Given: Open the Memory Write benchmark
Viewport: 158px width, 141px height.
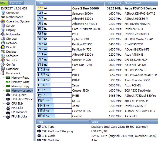Looking at the screenshot, I should click(x=21, y=82).
